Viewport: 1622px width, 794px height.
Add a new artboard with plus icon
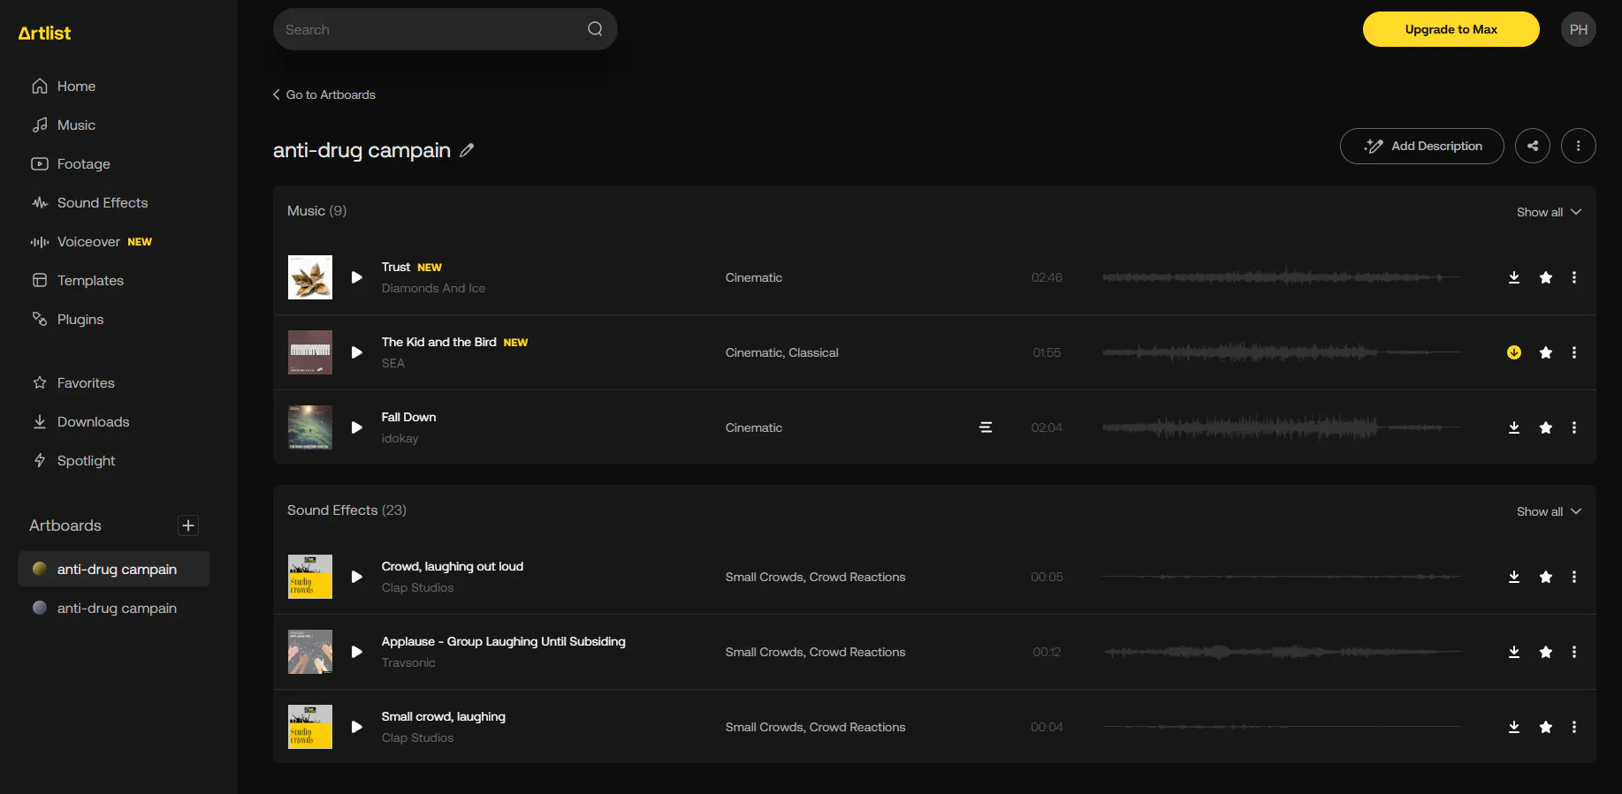click(x=188, y=526)
